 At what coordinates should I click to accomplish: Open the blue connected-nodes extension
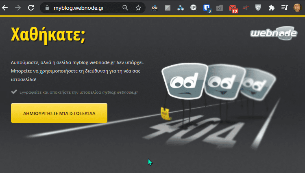tap(181, 8)
